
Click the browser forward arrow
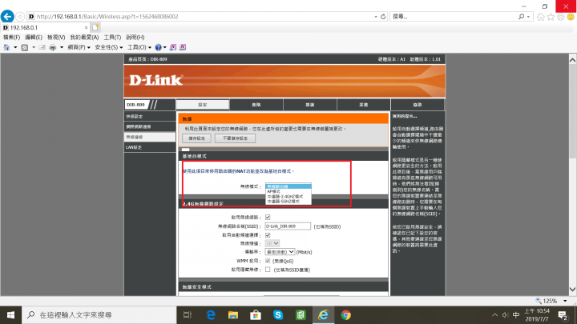click(x=20, y=17)
